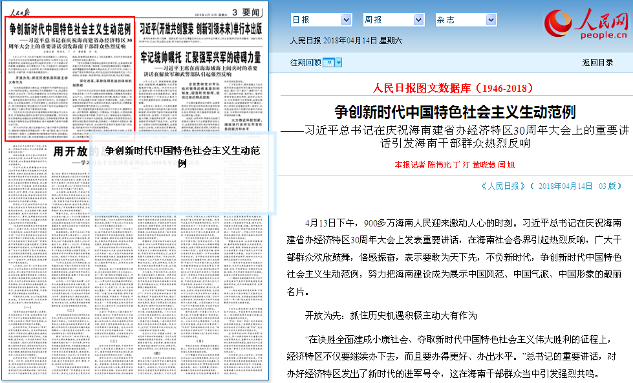
Task: Click the 《人民日报》(2018年04月14日 03版) source text
Action: coord(551,186)
